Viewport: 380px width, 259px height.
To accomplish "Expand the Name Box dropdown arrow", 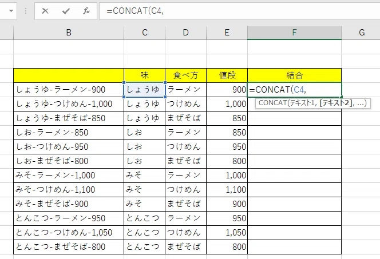I will (11, 11).
